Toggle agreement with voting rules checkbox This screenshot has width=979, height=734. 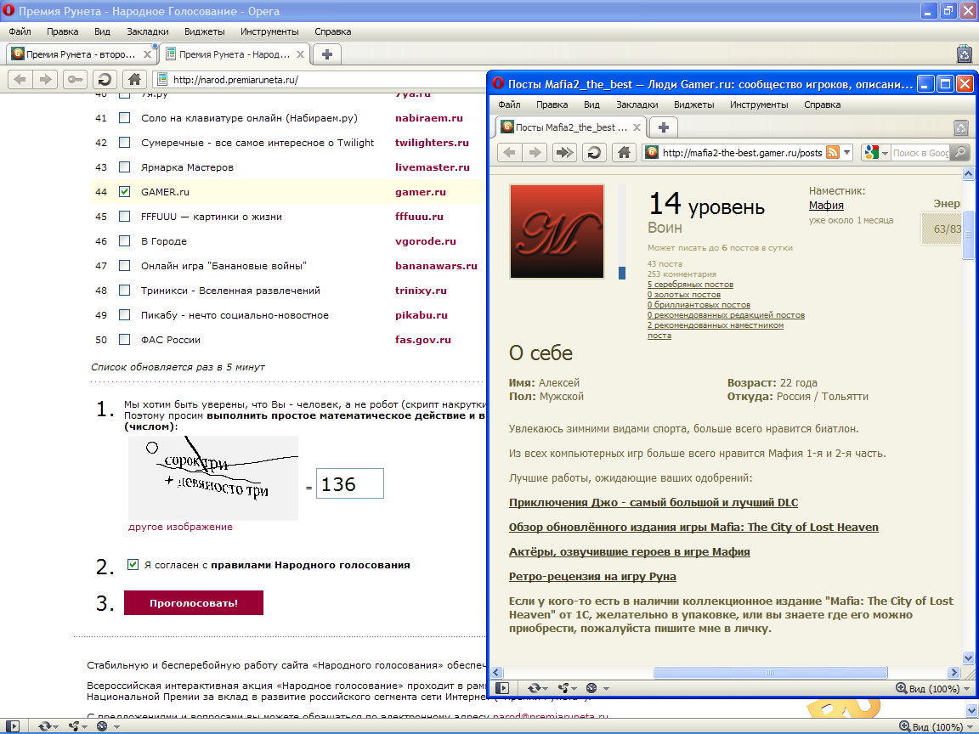(133, 564)
